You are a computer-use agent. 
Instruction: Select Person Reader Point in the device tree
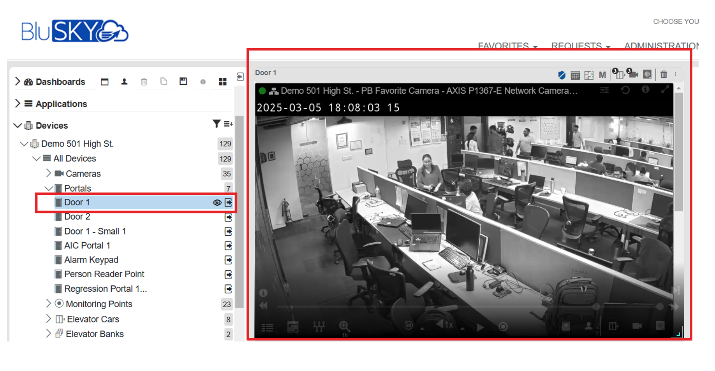pyautogui.click(x=104, y=274)
